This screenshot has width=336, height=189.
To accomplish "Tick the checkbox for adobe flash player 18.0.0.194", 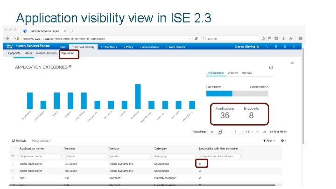I will (x=14, y=171).
